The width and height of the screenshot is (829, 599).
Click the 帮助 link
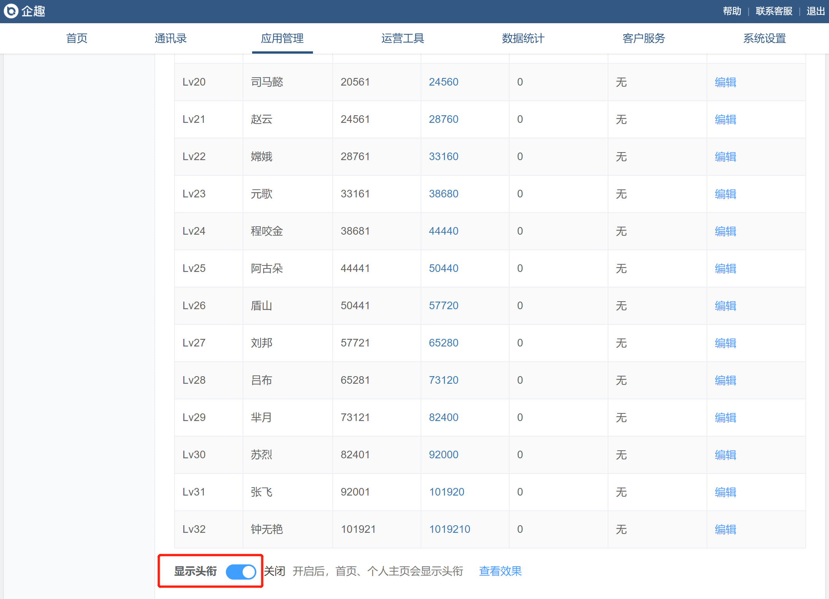pos(732,11)
